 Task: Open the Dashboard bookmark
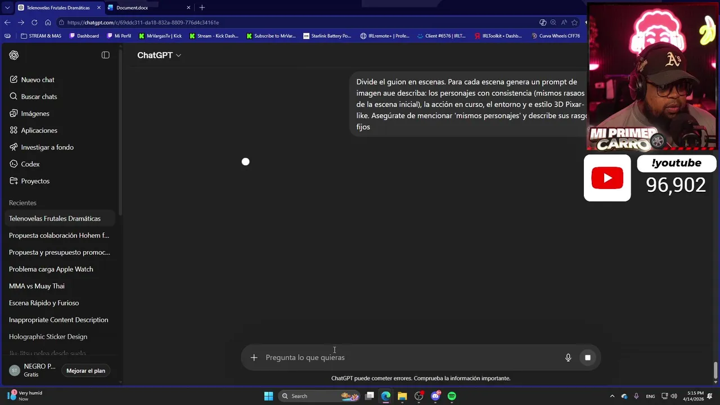pos(84,36)
